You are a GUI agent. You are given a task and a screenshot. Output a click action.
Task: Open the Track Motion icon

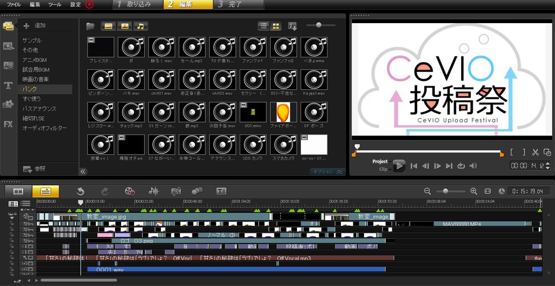click(197, 191)
